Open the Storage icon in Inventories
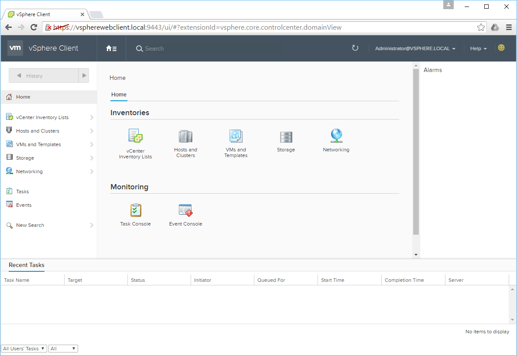517x356 pixels. pyautogui.click(x=286, y=137)
